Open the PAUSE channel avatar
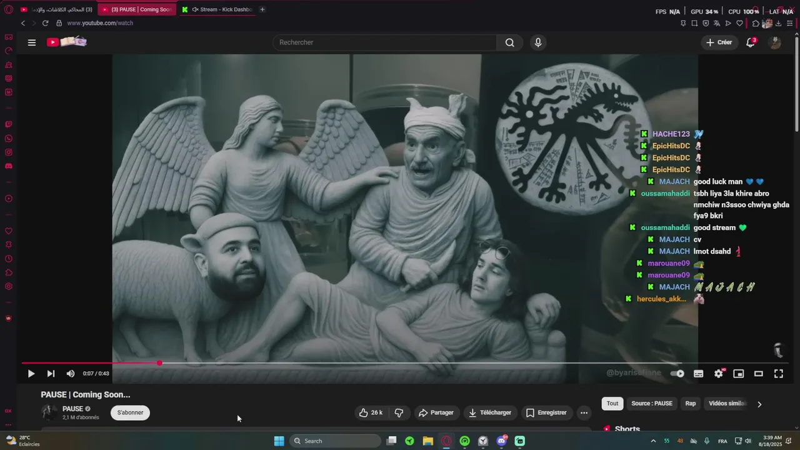Viewport: 800px width, 450px height. (49, 412)
